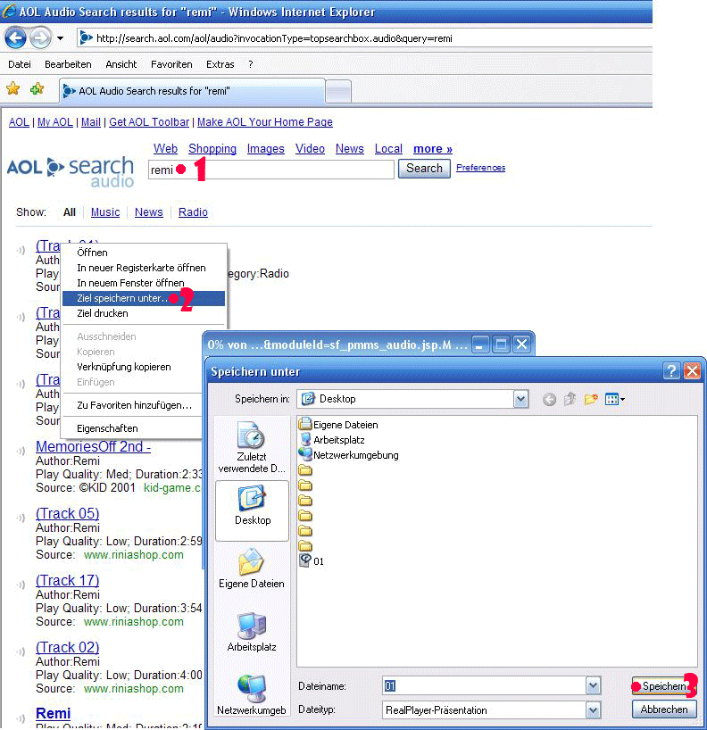The height and width of the screenshot is (730, 707).
Task: Open the MemoriesOff 2nd result link
Action: click(93, 446)
